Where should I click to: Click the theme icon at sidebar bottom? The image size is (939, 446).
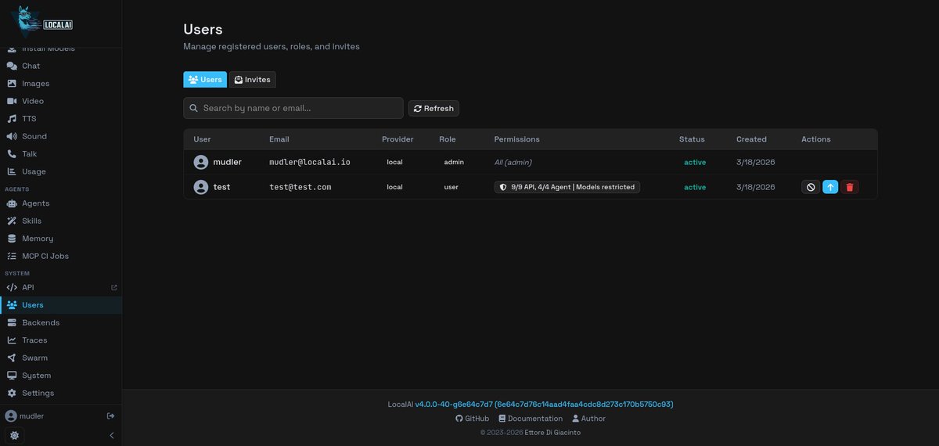tap(14, 435)
